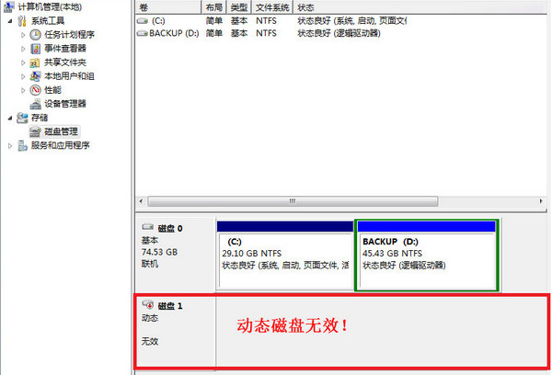This screenshot has width=552, height=375.
Task: Click the 共享文件夹 folder icon
Action: point(35,62)
